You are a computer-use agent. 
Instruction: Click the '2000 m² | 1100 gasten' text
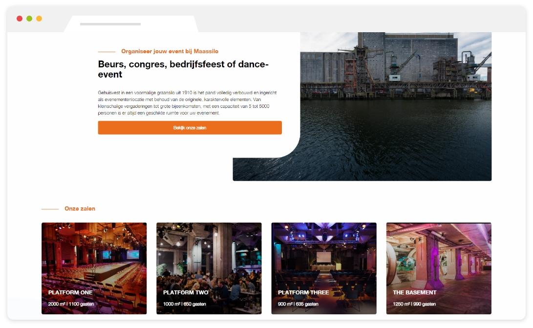pyautogui.click(x=70, y=304)
